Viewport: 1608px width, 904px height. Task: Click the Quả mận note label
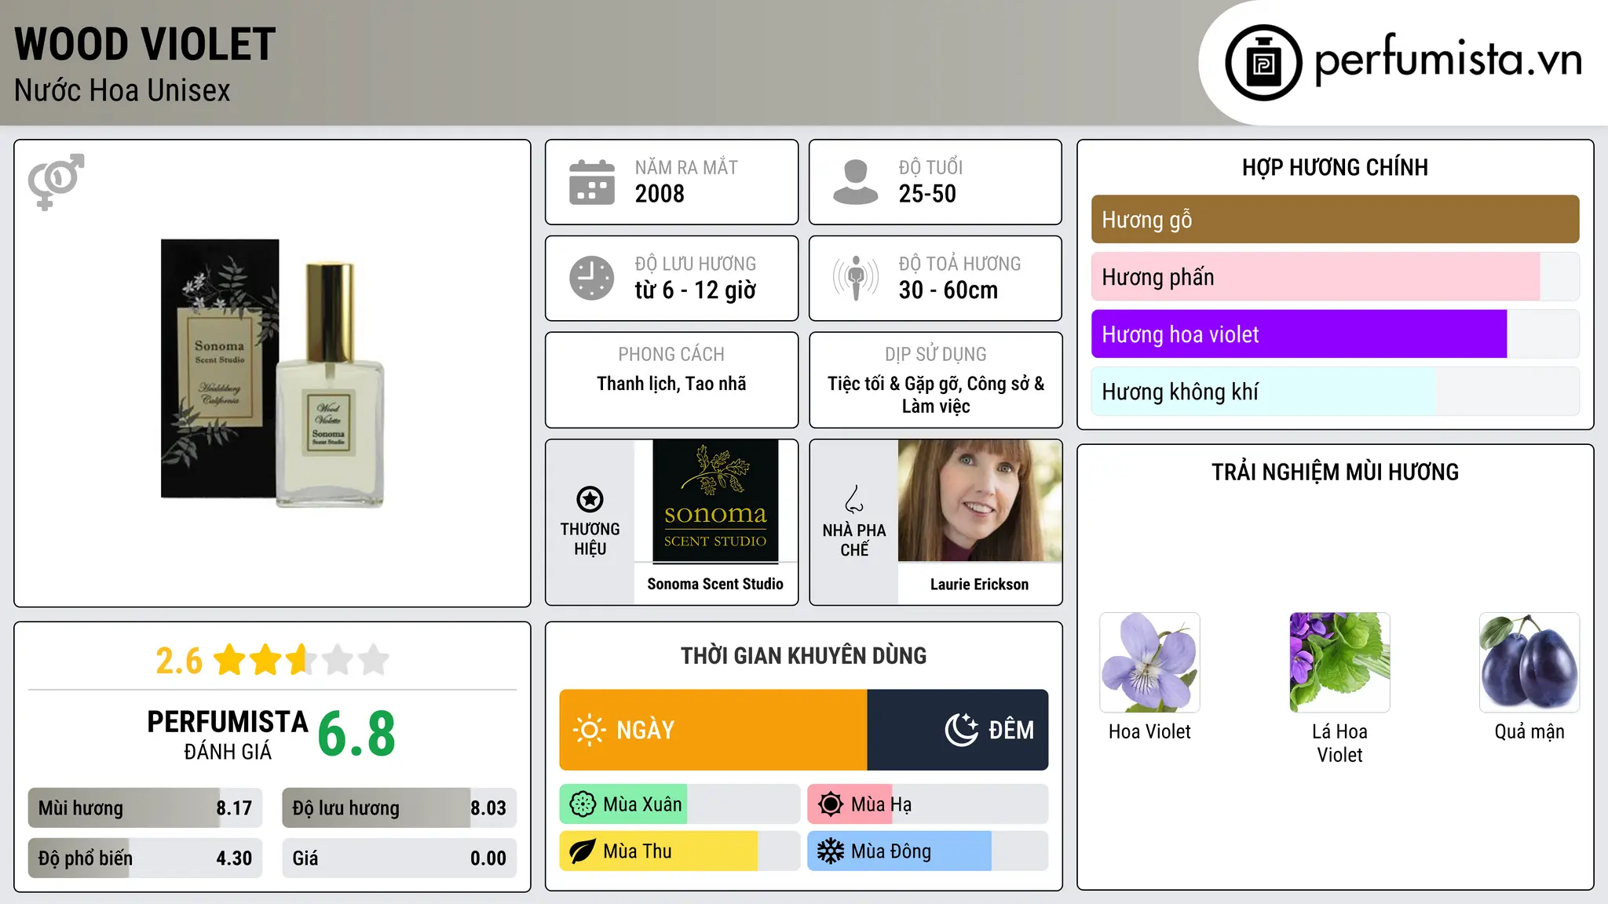[x=1529, y=732]
